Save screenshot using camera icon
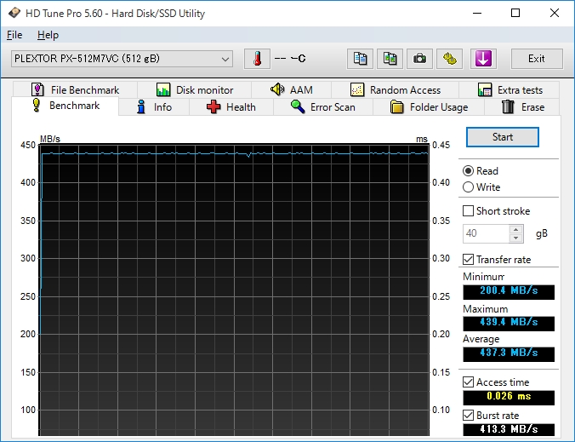Screen dimensions: 575x442 pos(419,59)
